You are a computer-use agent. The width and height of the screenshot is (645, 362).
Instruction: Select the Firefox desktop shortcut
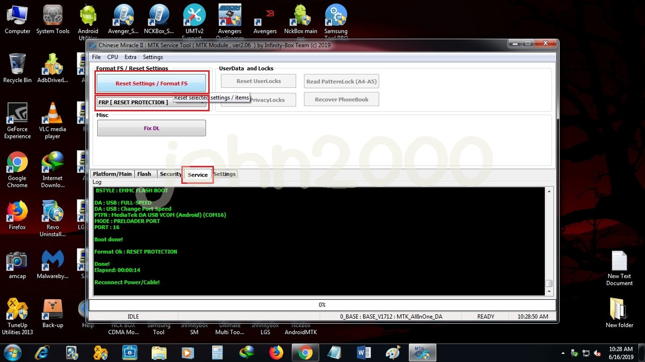coord(18,215)
